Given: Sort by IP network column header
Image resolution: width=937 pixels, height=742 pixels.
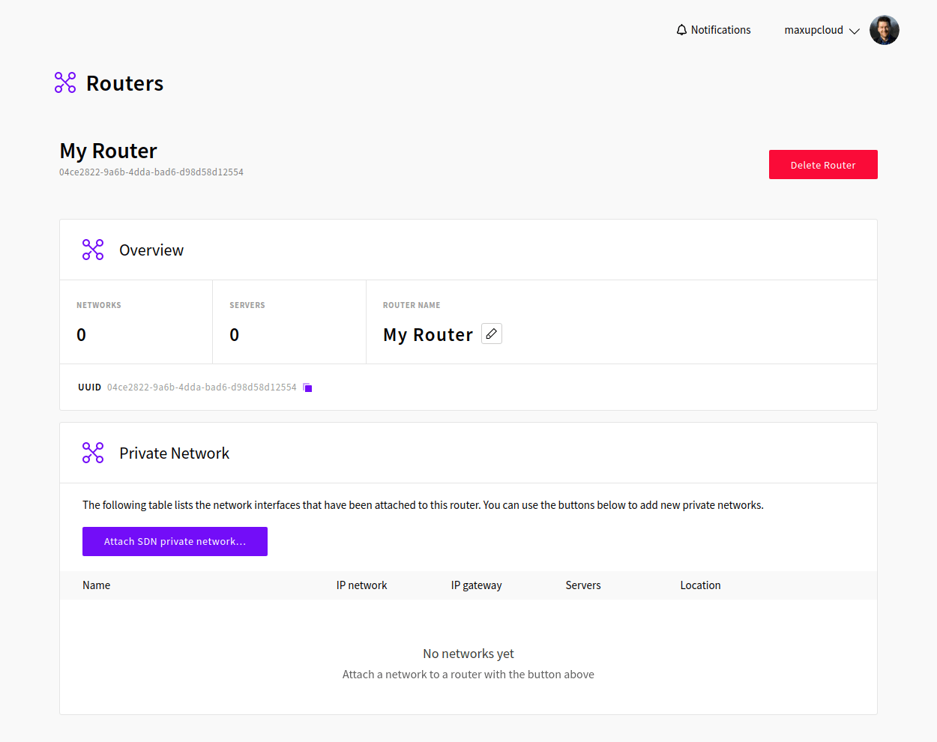Looking at the screenshot, I should coord(362,585).
